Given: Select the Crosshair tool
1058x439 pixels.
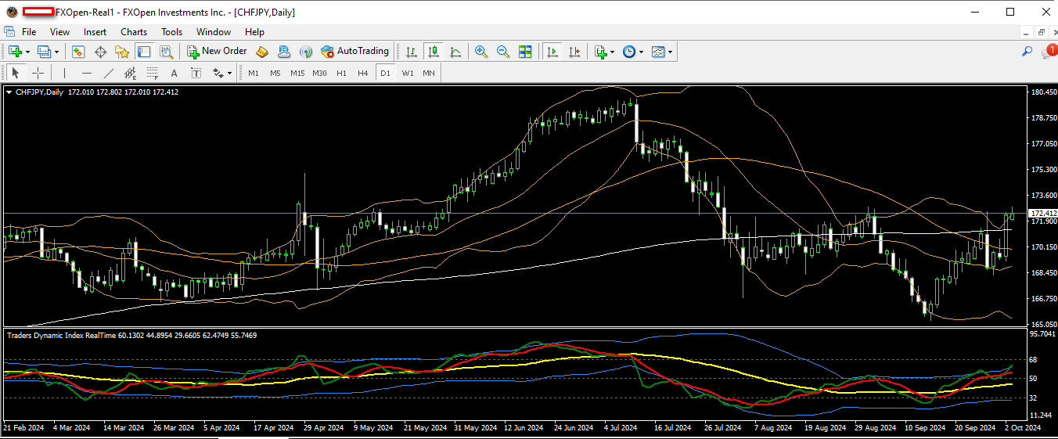Looking at the screenshot, I should tap(38, 73).
